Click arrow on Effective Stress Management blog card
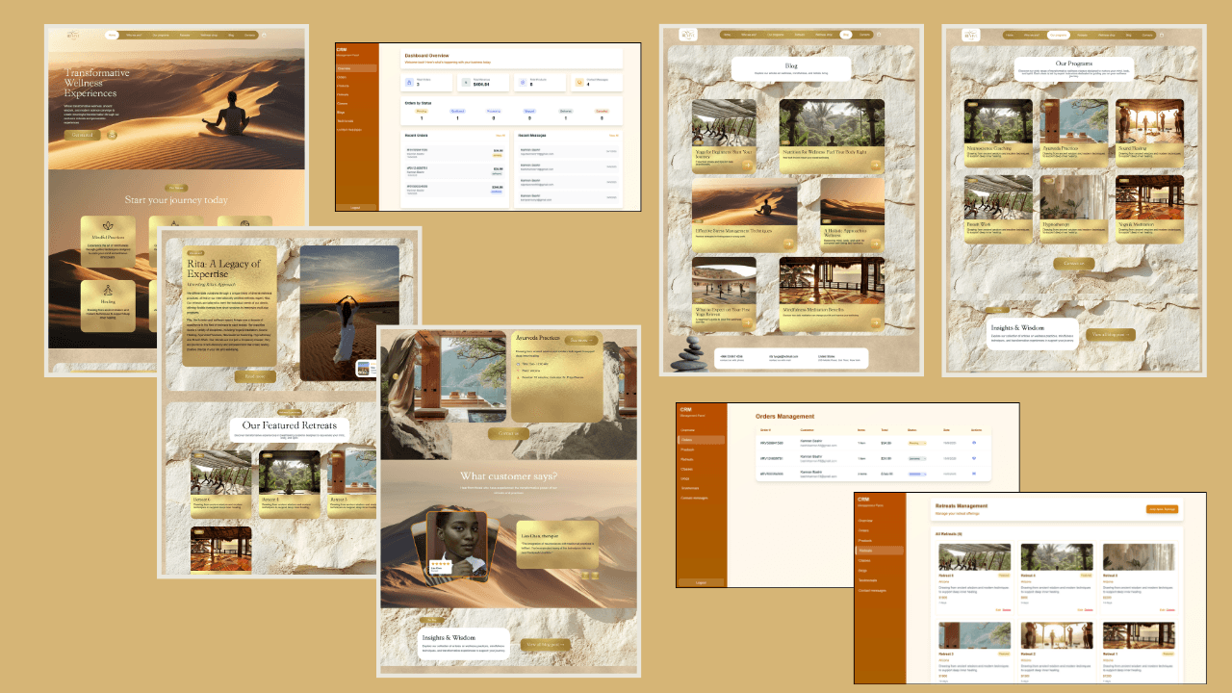 788,244
